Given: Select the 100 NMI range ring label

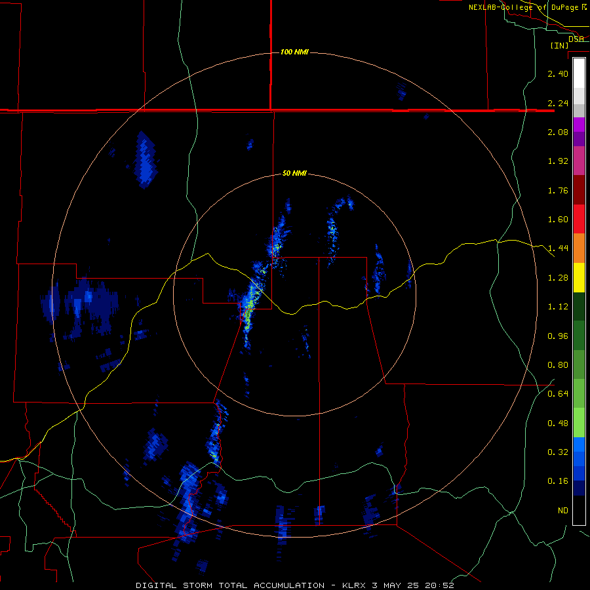Looking at the screenshot, I should pos(294,52).
